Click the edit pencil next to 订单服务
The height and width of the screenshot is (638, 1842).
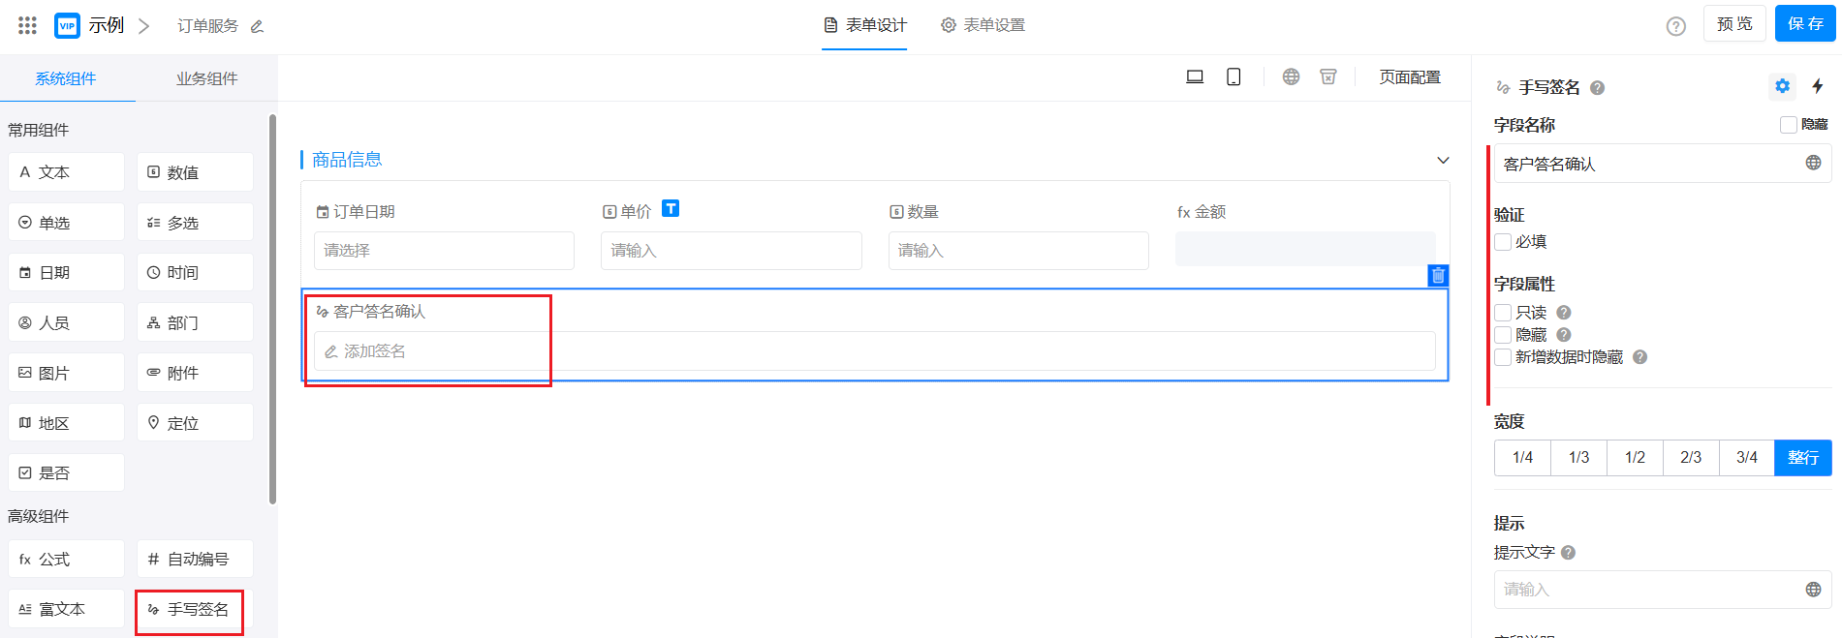(x=257, y=27)
